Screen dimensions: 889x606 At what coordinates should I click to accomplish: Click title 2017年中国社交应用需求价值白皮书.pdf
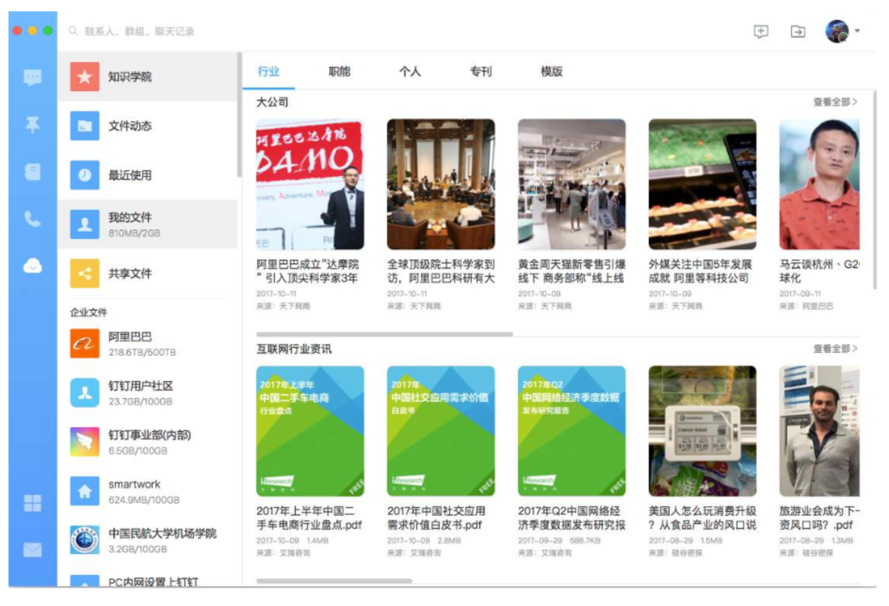[x=437, y=518]
